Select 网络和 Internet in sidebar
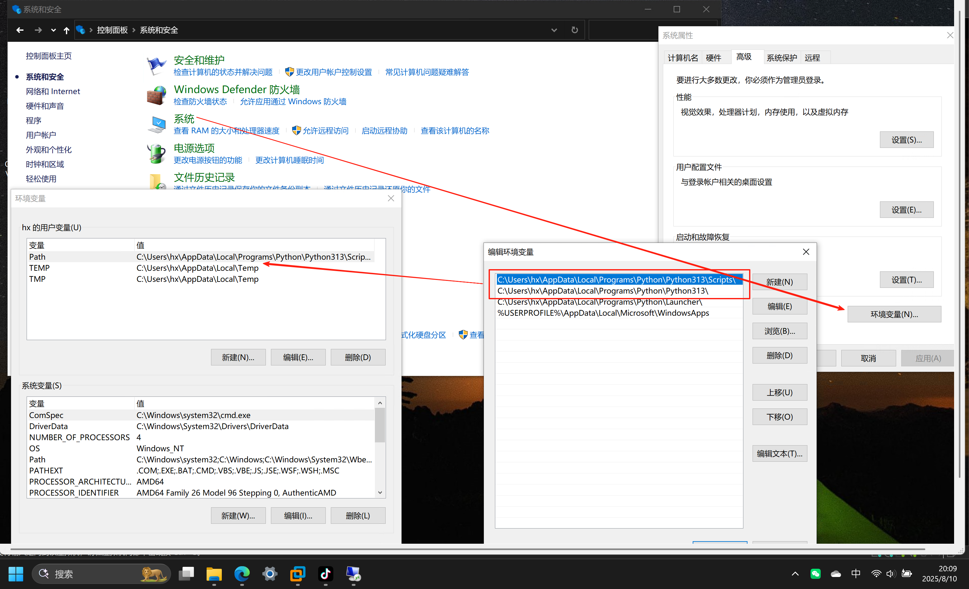 click(53, 91)
